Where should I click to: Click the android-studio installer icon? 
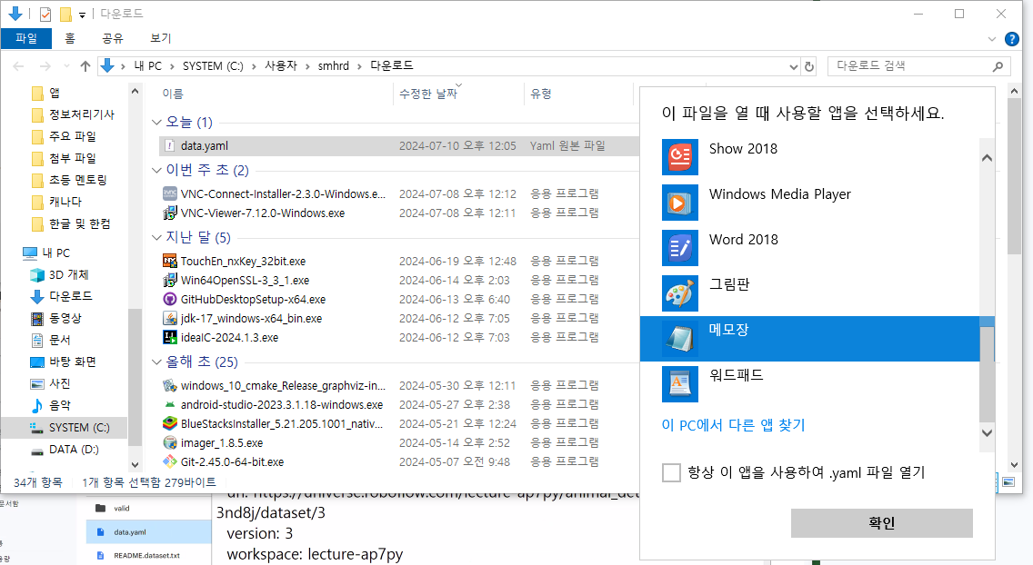169,404
